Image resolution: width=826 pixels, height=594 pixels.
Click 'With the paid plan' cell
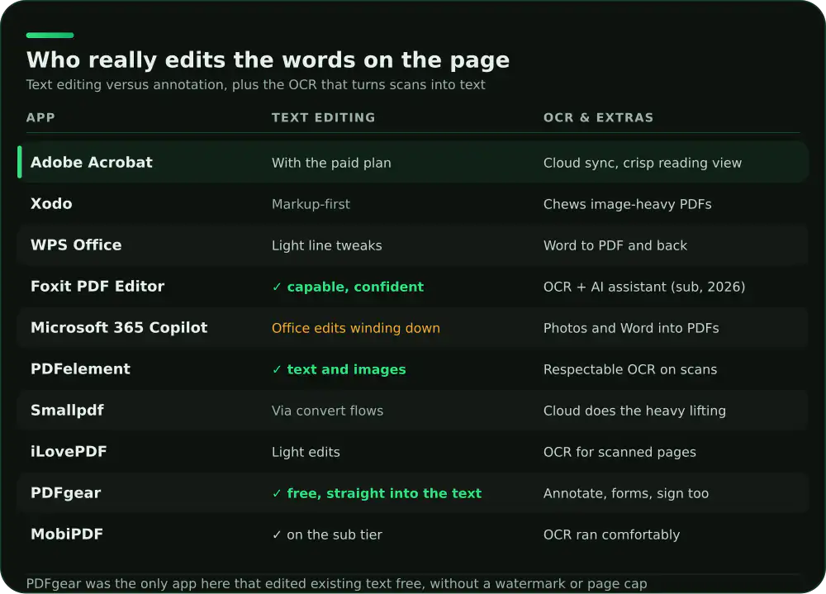pyautogui.click(x=331, y=163)
